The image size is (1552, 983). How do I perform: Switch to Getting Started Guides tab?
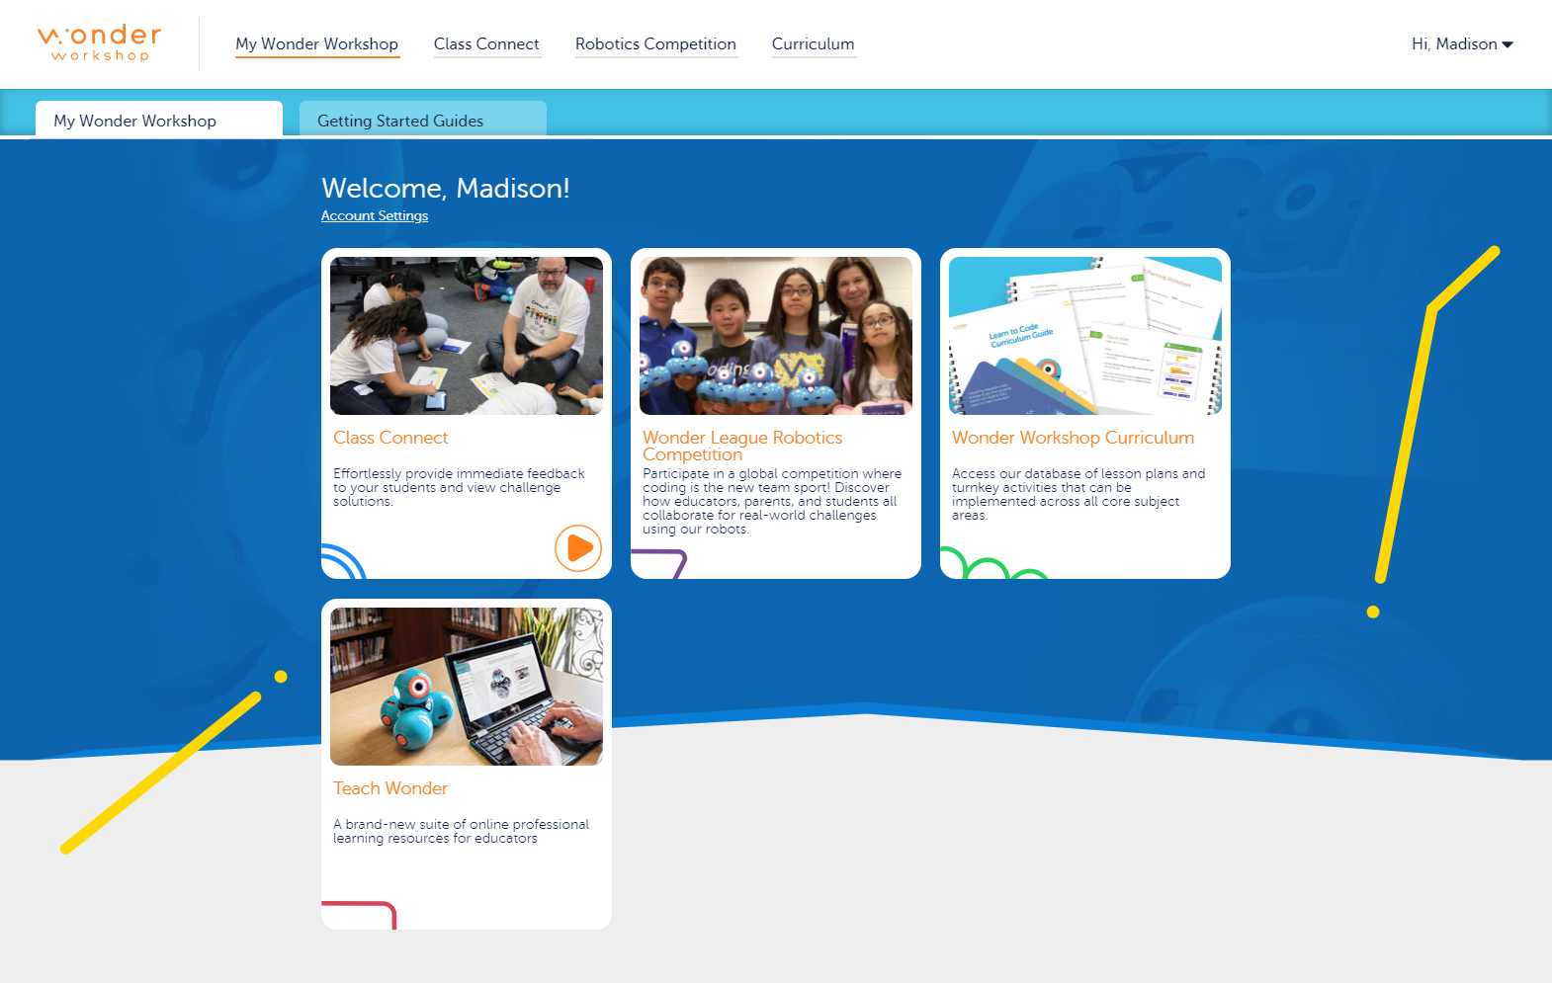pyautogui.click(x=423, y=120)
